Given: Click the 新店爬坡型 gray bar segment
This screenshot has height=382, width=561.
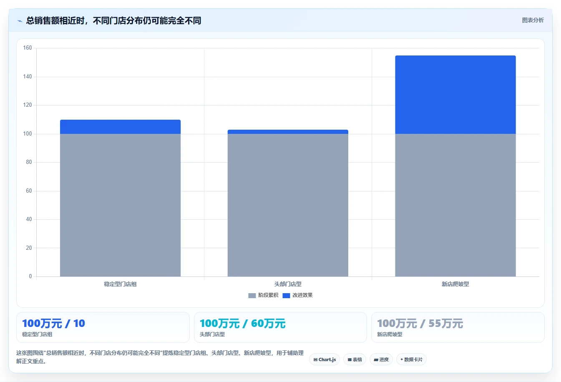Looking at the screenshot, I should pyautogui.click(x=455, y=205).
